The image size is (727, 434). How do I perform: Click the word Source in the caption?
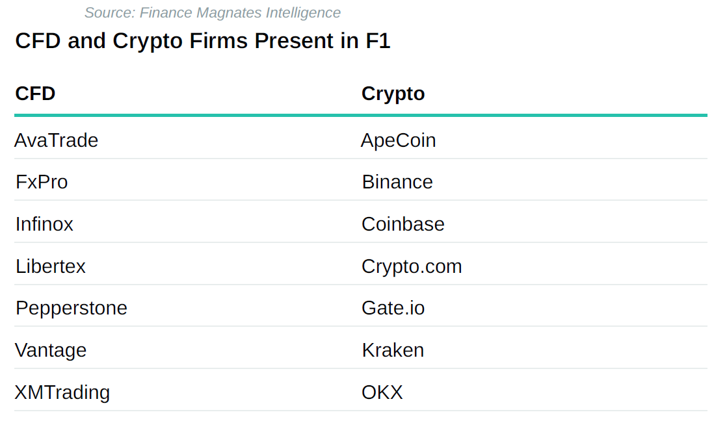[108, 12]
